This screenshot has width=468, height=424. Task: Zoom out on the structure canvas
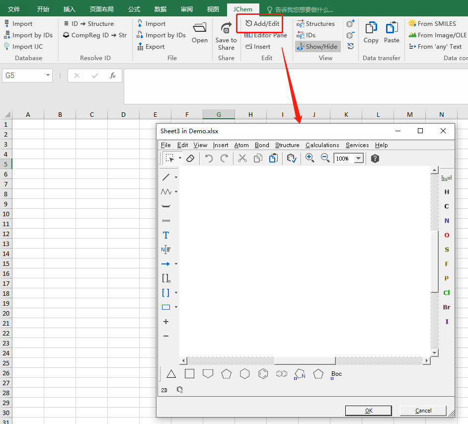325,158
